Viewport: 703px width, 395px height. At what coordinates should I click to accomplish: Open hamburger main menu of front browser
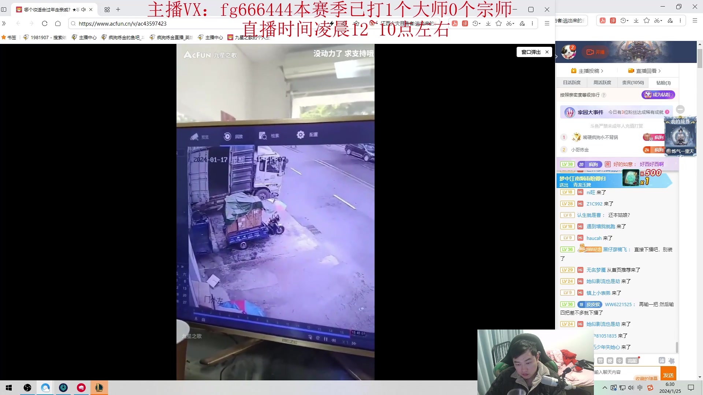click(547, 23)
